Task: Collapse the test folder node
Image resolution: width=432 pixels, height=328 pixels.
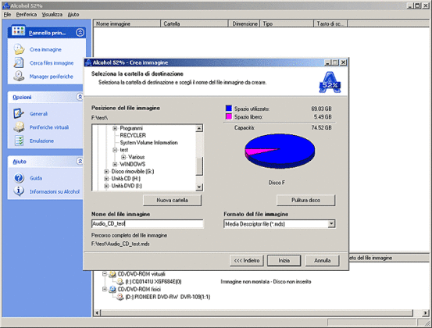Action: click(x=115, y=150)
